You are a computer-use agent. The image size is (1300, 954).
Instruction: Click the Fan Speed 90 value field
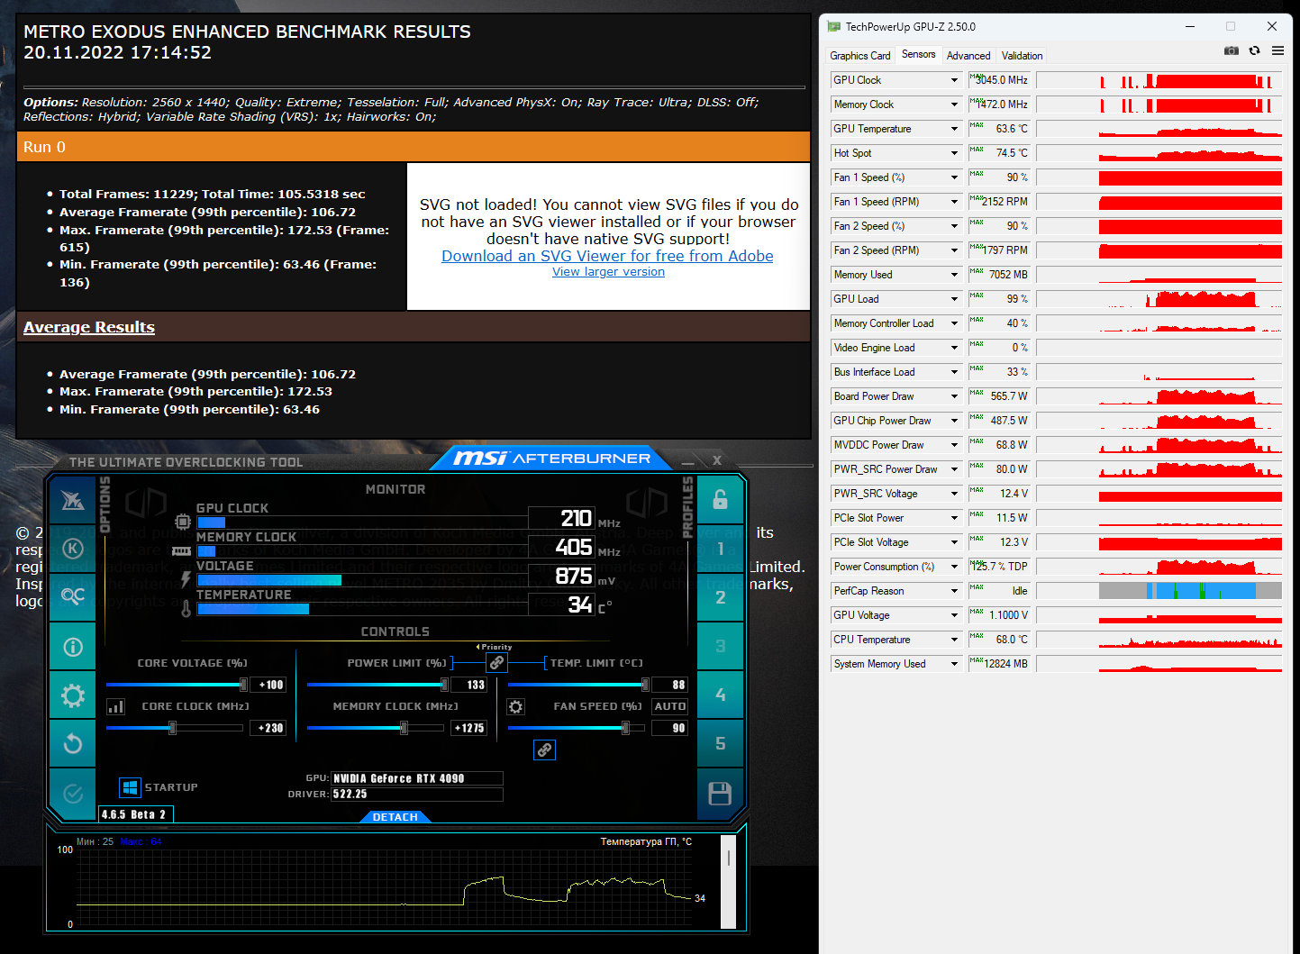tap(670, 728)
